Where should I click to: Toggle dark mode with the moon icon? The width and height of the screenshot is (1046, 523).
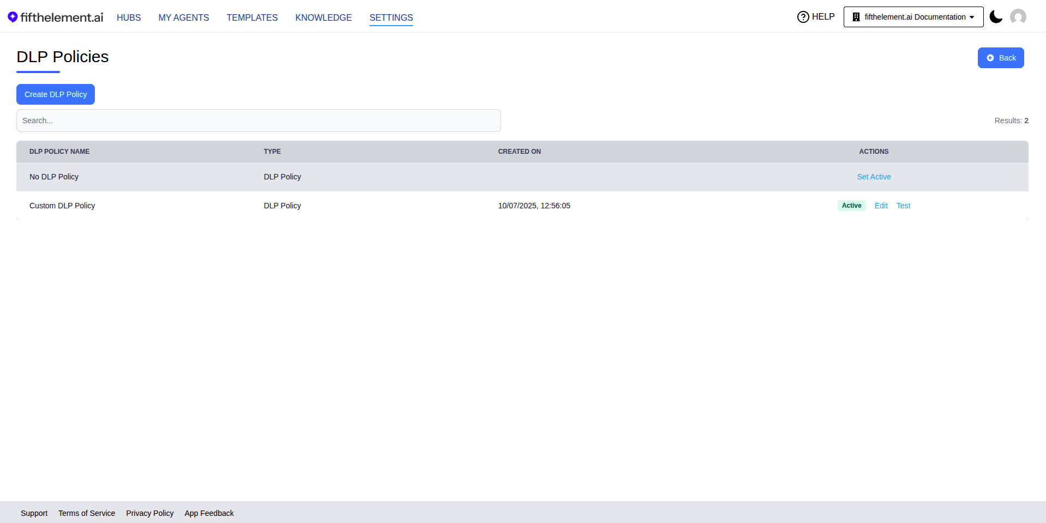[x=996, y=17]
